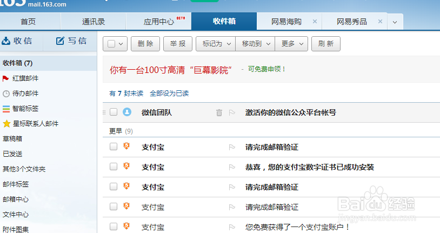440x233 pixels.
Task: Close the 网易秀品 tab
Action: tap(380, 21)
